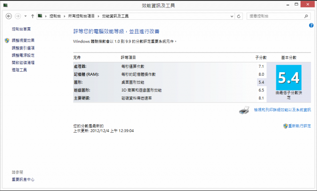
Task: Open 調整電源設定 link
Action: [x=23, y=55]
